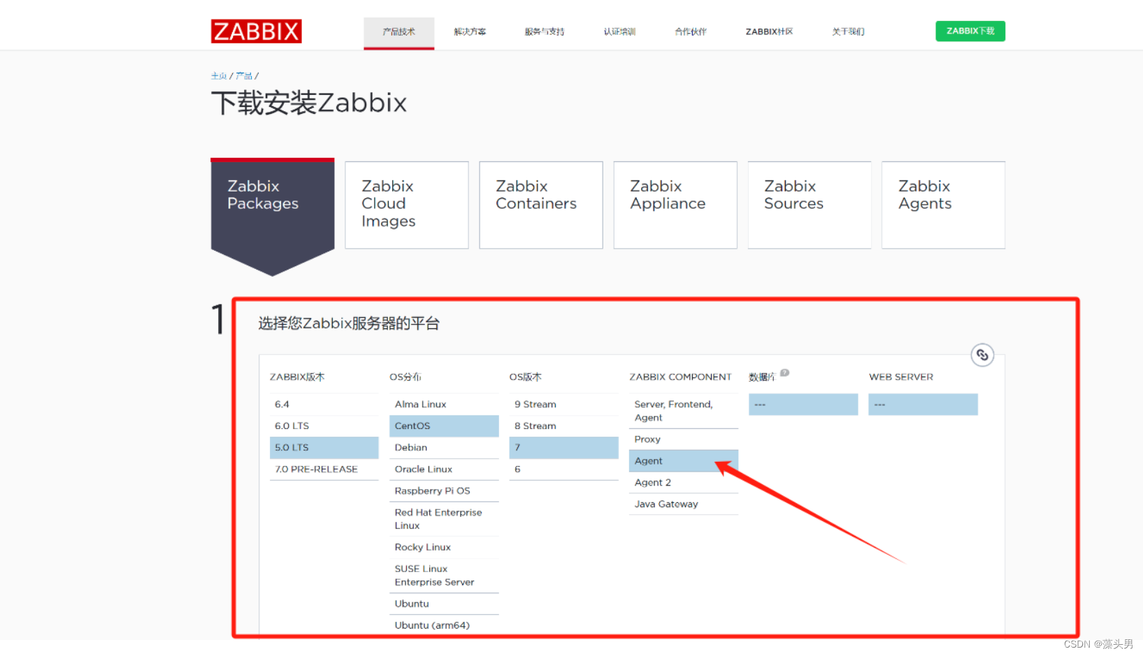This screenshot has height=656, width=1143.
Task: Click the 数据库 placeholder option
Action: pos(803,404)
